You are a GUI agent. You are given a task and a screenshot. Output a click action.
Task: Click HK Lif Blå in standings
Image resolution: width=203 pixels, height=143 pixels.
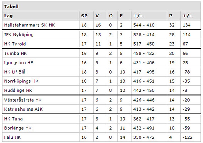[x=15, y=72]
